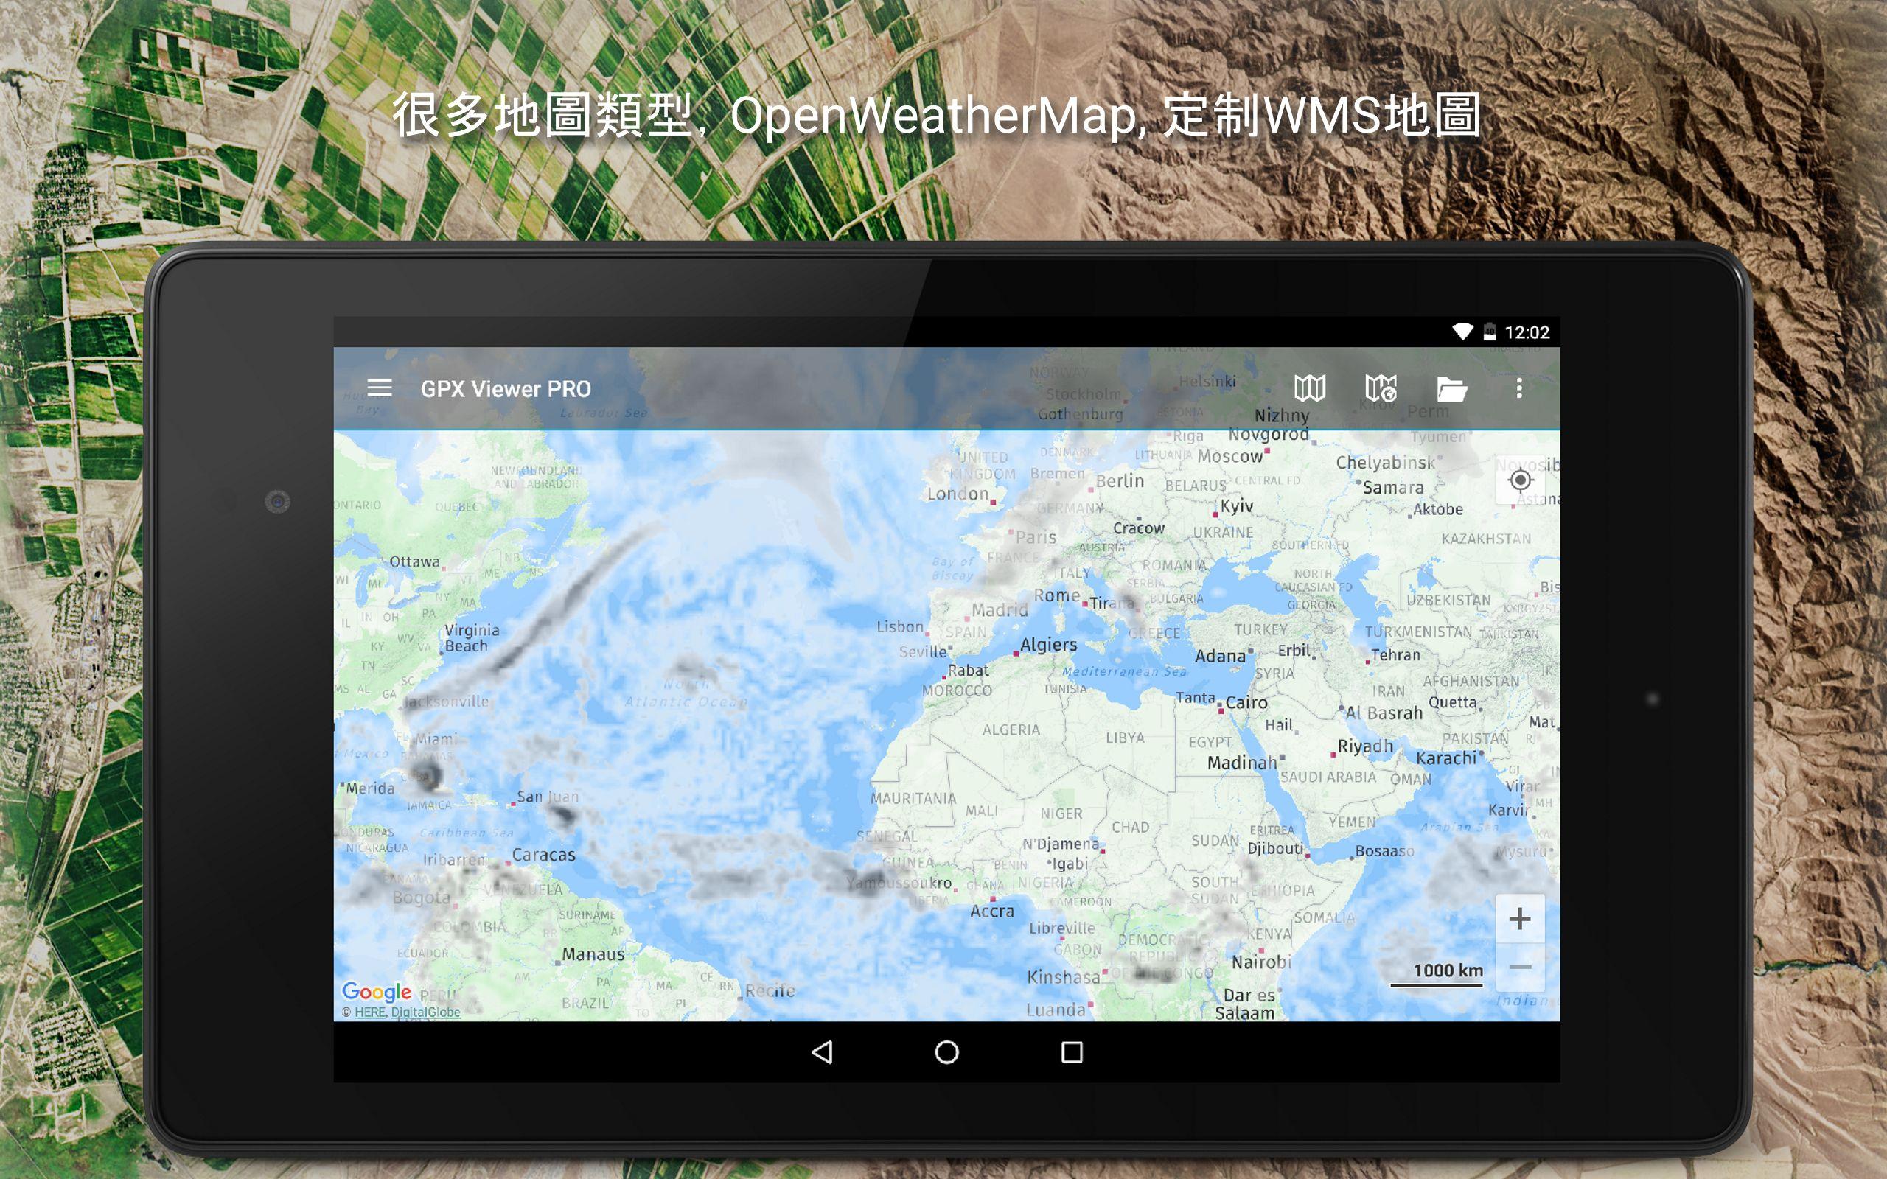Tap the Tehran city label
The width and height of the screenshot is (1887, 1179).
1395,655
